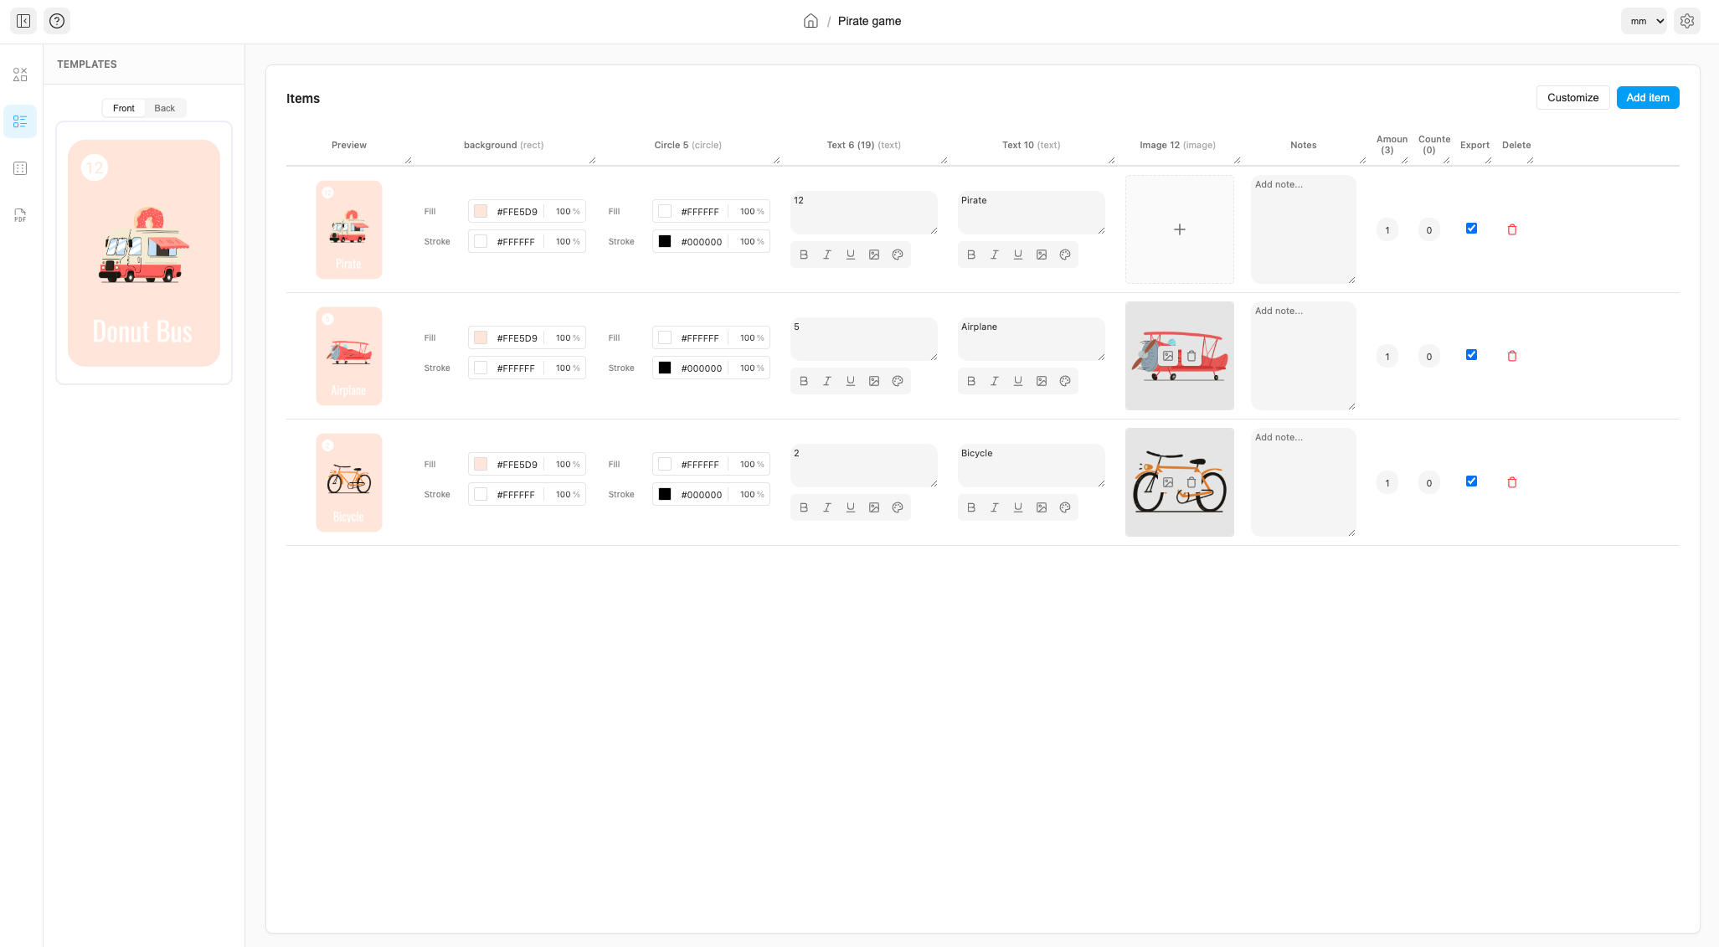The image size is (1719, 947).
Task: Open the PDF export sidebar icon
Action: click(x=20, y=215)
